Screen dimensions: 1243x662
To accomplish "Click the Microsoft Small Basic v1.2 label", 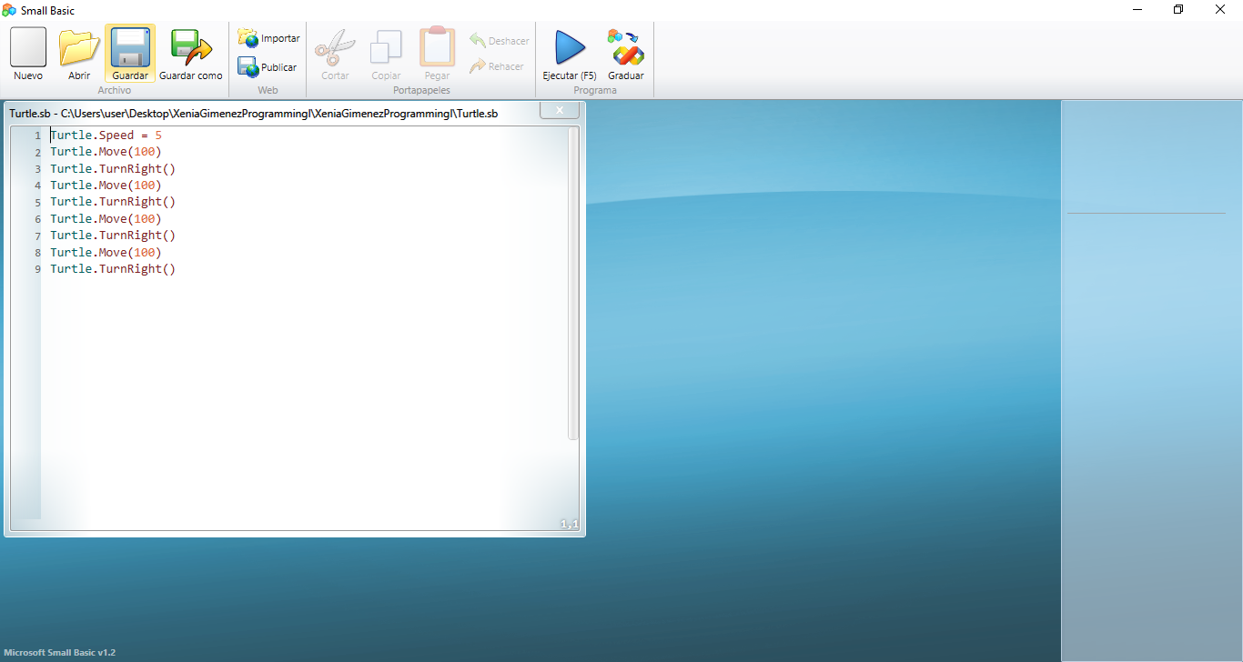I will click(58, 651).
